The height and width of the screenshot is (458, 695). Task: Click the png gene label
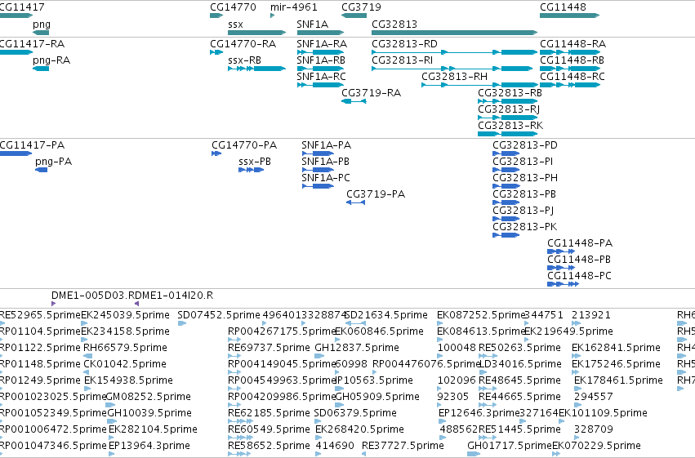tap(41, 24)
